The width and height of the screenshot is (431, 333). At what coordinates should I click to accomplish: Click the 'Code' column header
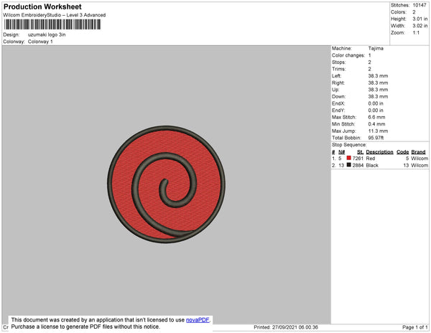coord(403,152)
